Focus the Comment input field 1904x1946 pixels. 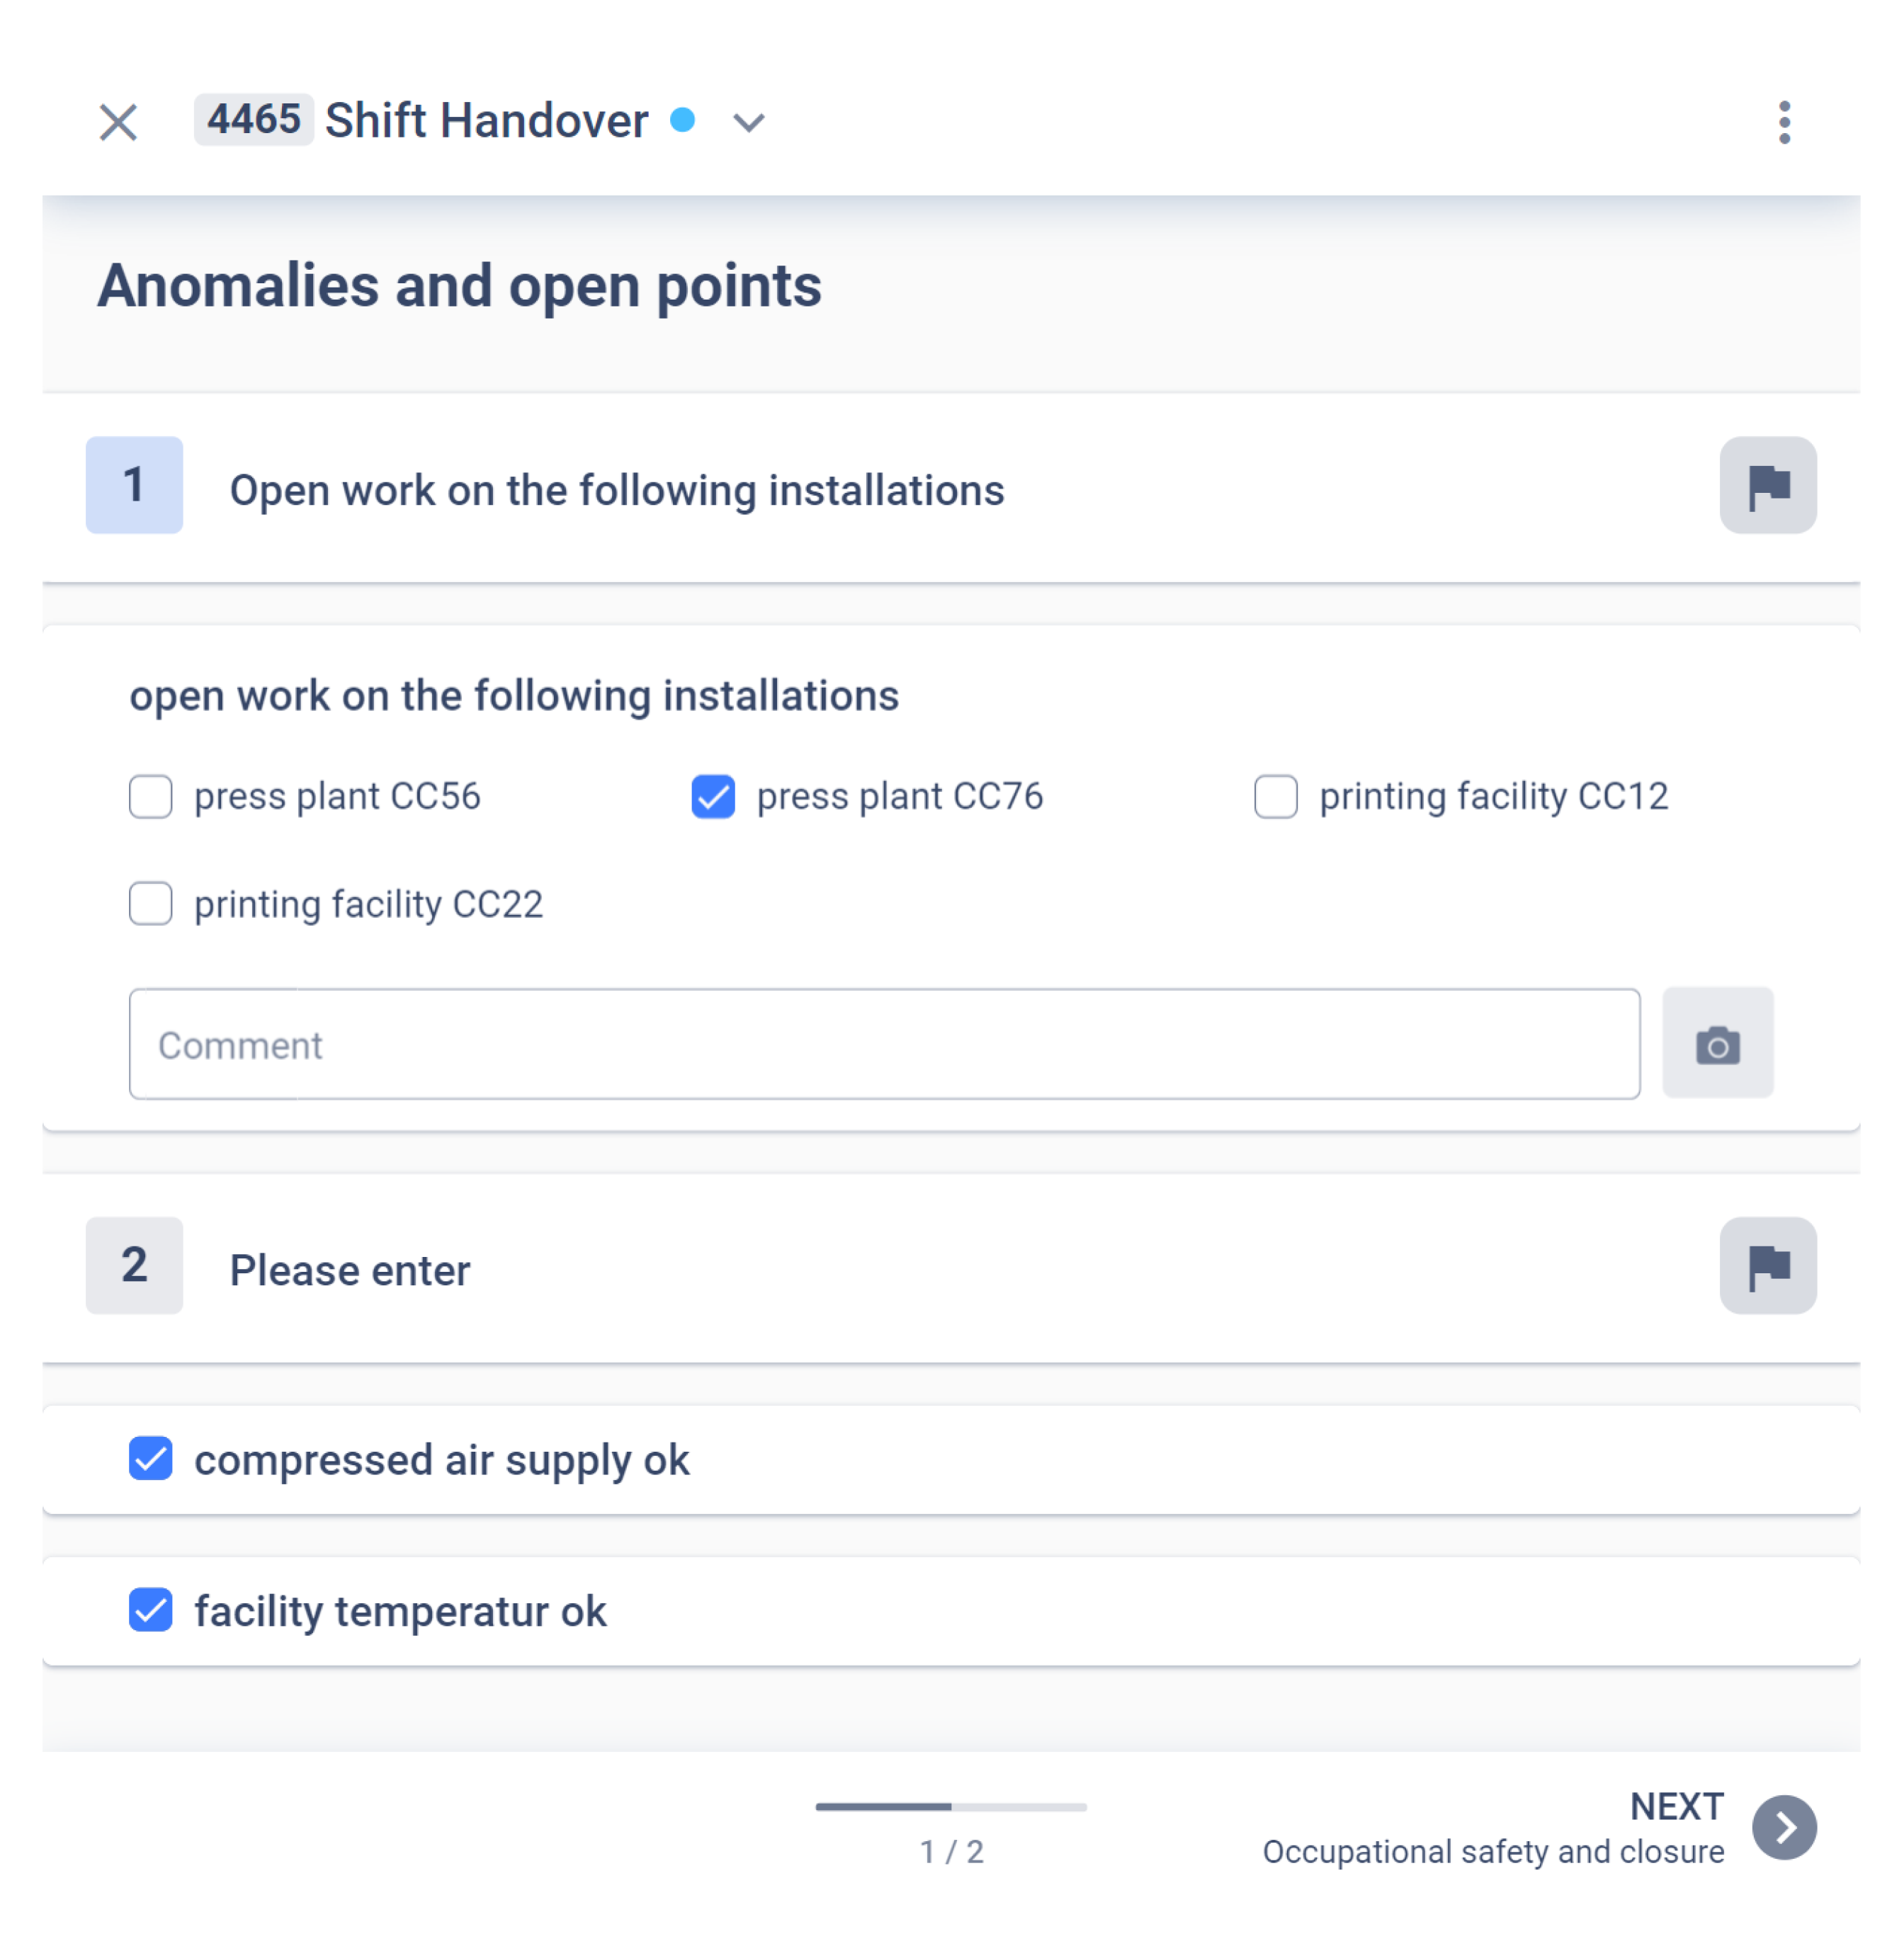[x=884, y=1045]
